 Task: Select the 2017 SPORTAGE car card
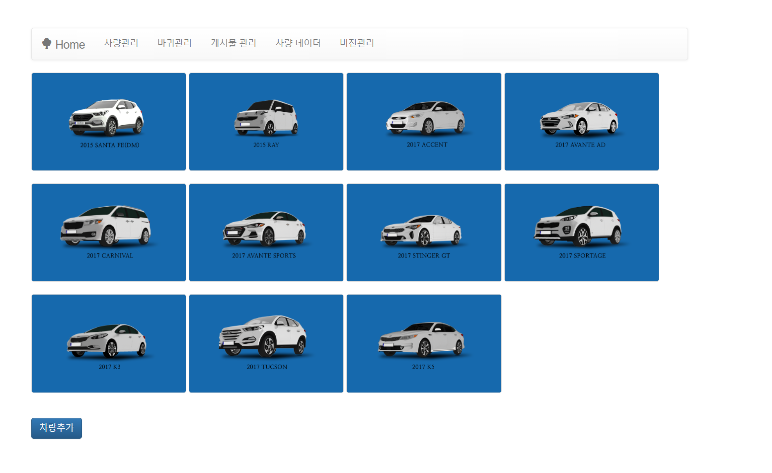coord(582,233)
